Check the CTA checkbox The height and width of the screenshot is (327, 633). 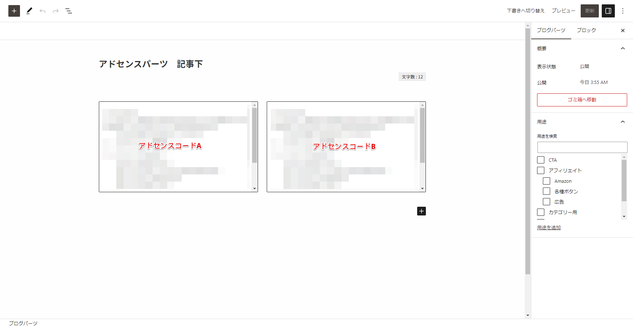pos(541,160)
